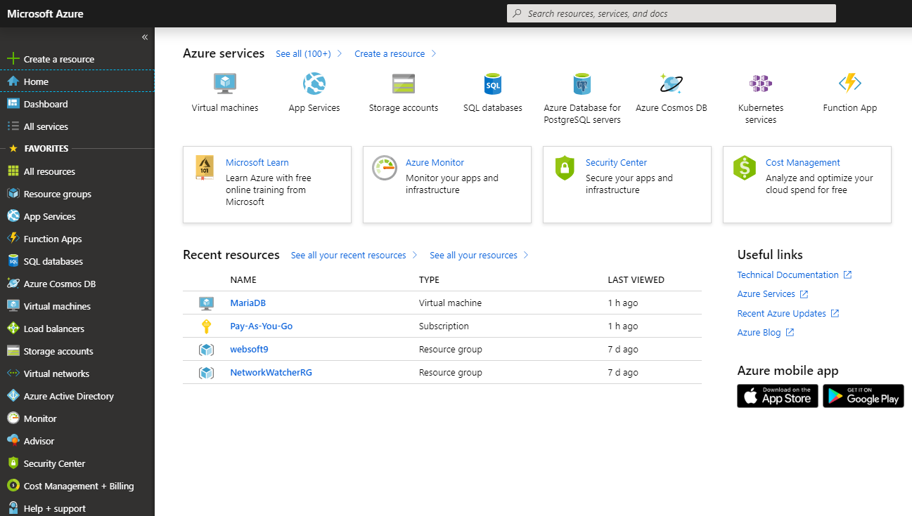Click the SQL databases sidebar icon
The height and width of the screenshot is (516, 912).
pyautogui.click(x=13, y=261)
